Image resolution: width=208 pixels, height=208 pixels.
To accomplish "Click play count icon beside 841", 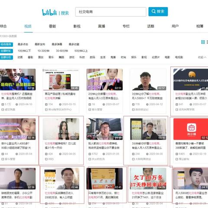I will [177, 104].
